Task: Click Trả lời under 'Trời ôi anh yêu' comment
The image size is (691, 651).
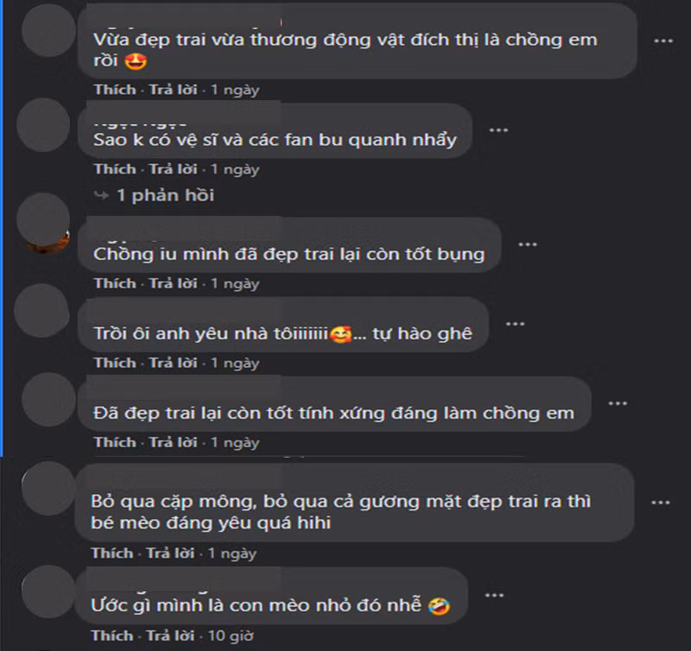Action: click(174, 363)
